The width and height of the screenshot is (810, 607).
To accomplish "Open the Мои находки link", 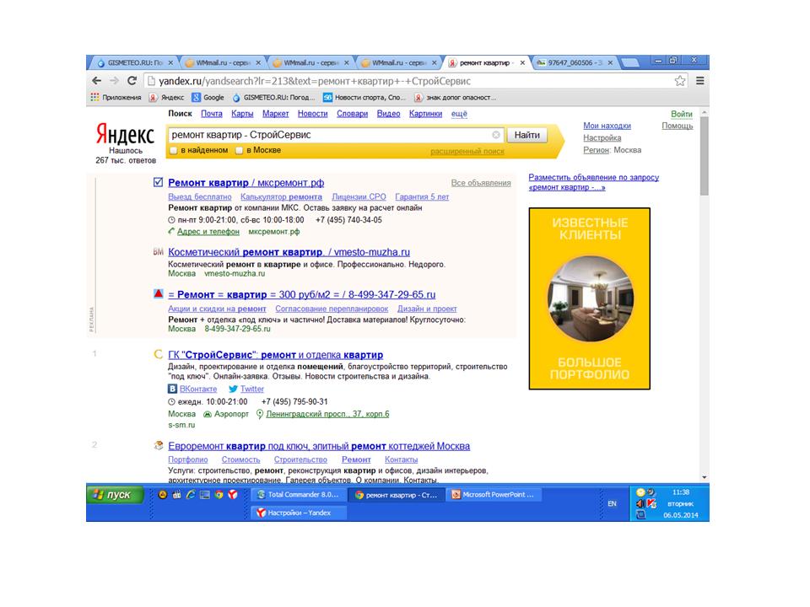I will pyautogui.click(x=607, y=126).
